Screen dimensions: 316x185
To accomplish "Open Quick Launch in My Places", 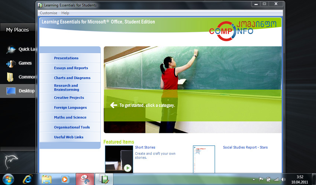I will tap(20, 49).
